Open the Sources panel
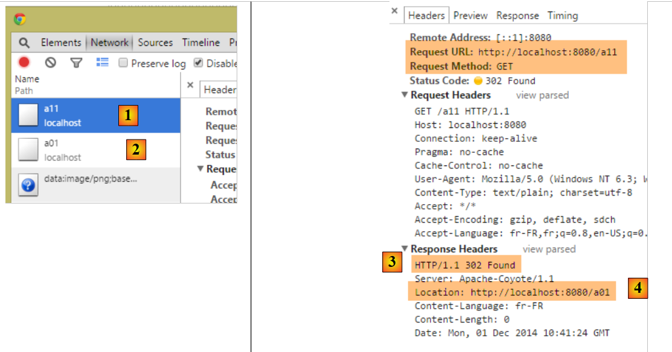This screenshot has height=352, width=672. click(155, 43)
